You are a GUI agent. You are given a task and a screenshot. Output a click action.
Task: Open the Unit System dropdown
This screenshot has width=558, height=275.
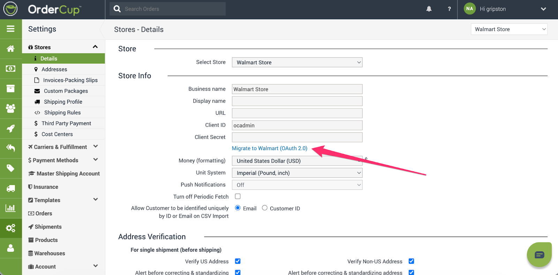tap(297, 173)
